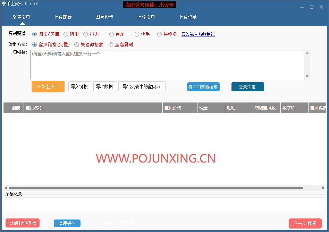Click the table's horizontal scroll right arrow
Image resolution: width=329 pixels, height=232 pixels.
coord(323,188)
